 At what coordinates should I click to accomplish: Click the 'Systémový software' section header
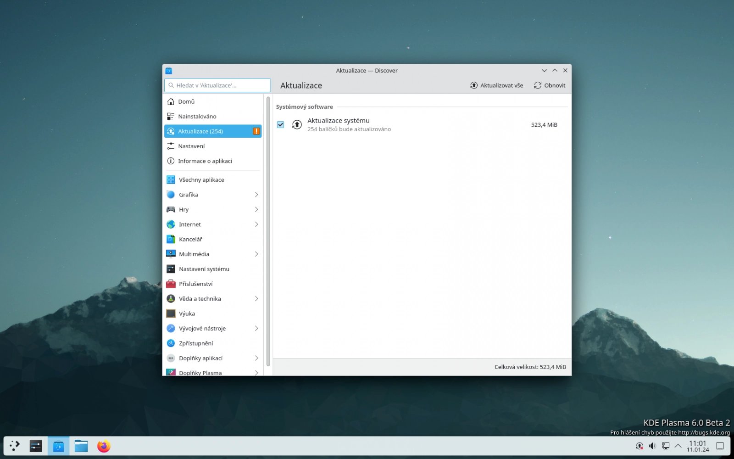pos(305,107)
